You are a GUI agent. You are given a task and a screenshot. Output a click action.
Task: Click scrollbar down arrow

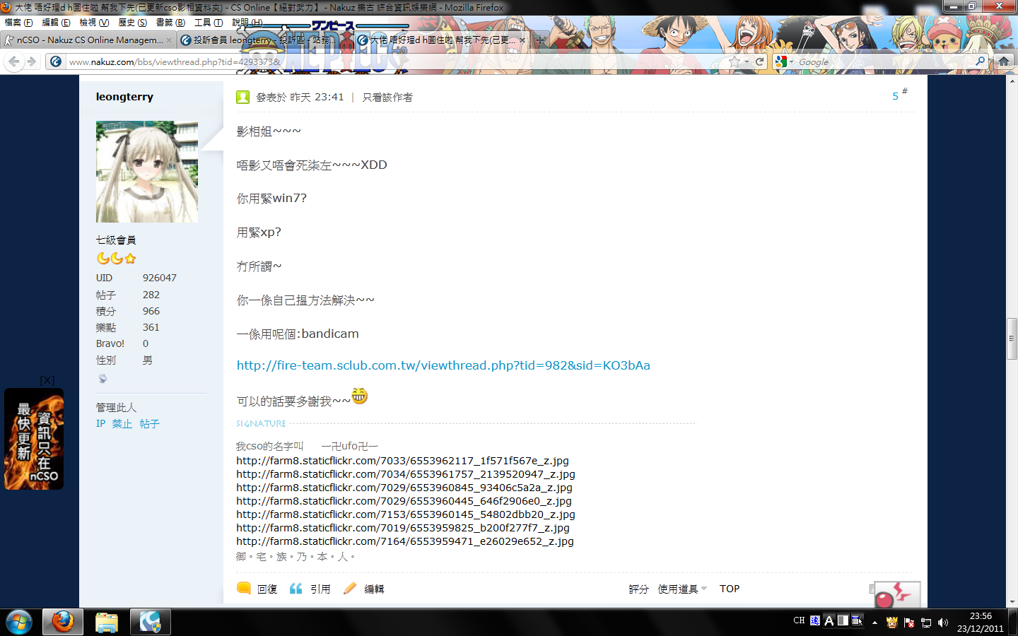[x=1012, y=601]
